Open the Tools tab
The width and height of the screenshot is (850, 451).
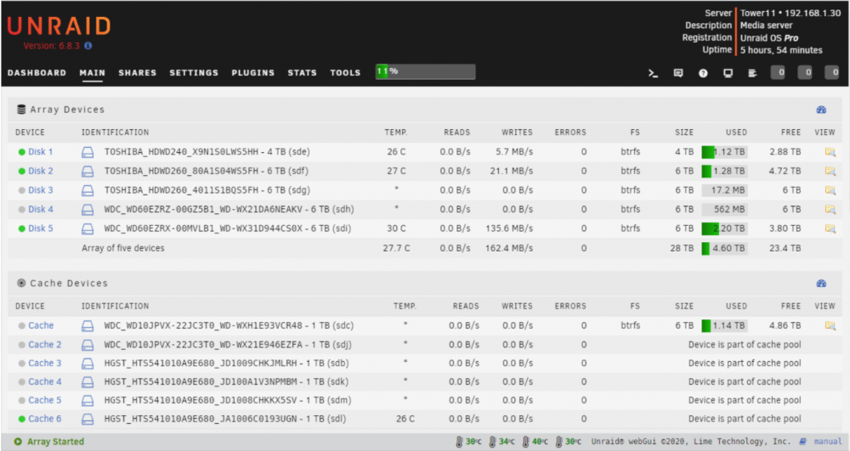coord(345,72)
